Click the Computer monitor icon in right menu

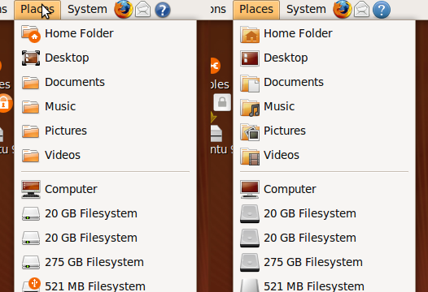click(250, 190)
